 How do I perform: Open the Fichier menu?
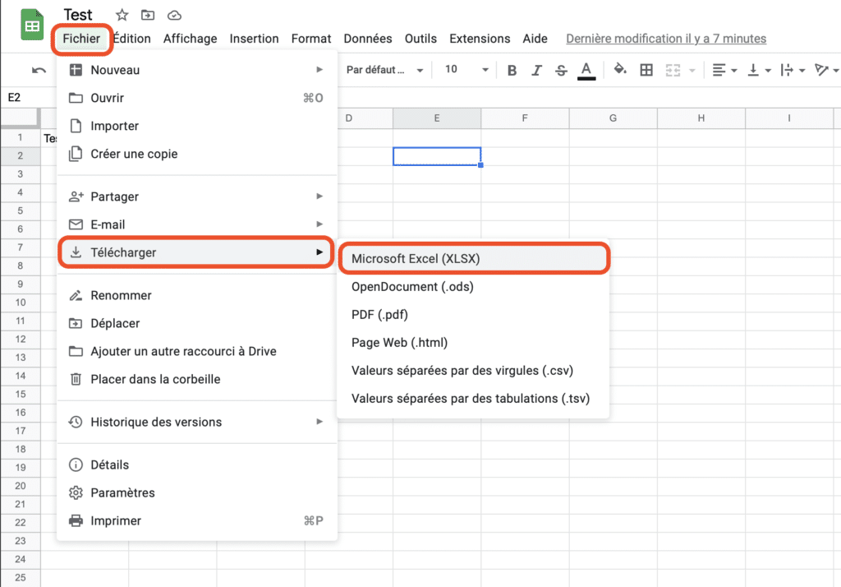pyautogui.click(x=81, y=39)
